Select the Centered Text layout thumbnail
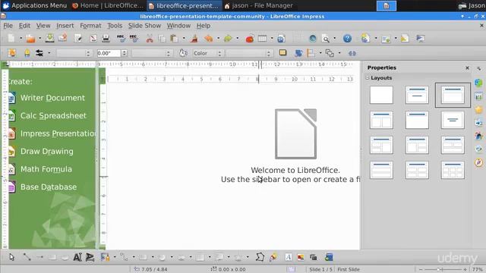The image size is (486, 273). coord(453,120)
